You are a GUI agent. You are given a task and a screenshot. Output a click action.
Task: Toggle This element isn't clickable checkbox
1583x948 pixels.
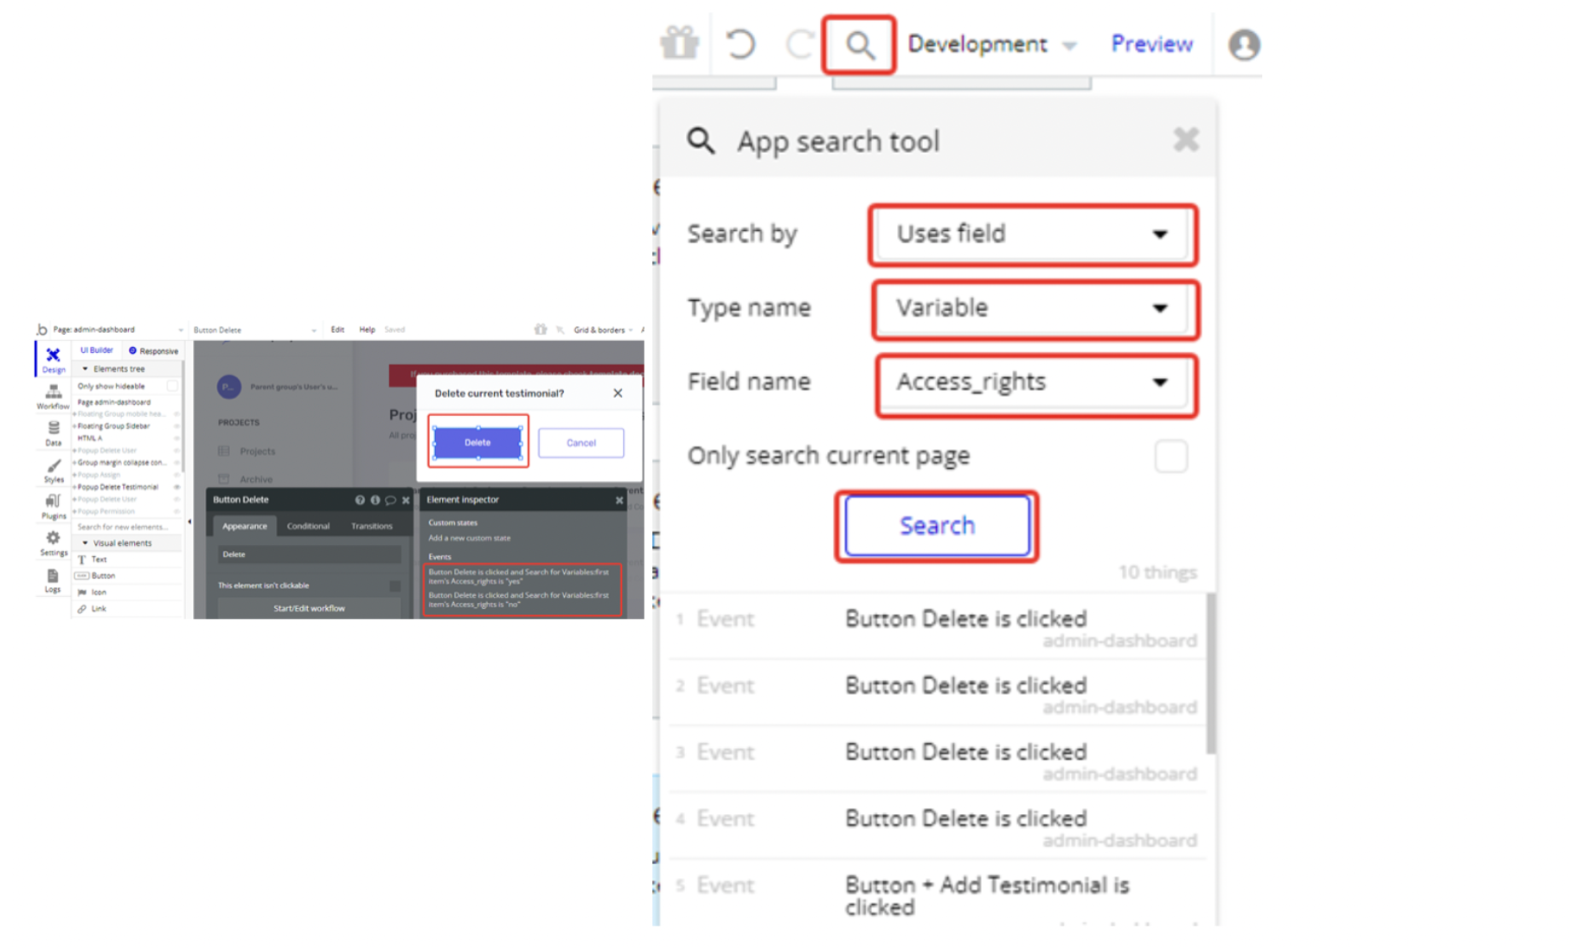(x=394, y=586)
